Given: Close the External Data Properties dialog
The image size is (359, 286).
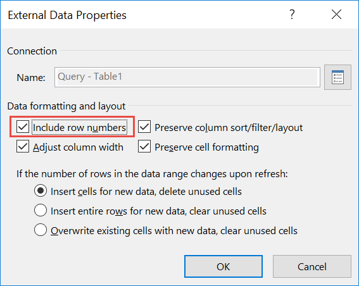Looking at the screenshot, I should (336, 15).
